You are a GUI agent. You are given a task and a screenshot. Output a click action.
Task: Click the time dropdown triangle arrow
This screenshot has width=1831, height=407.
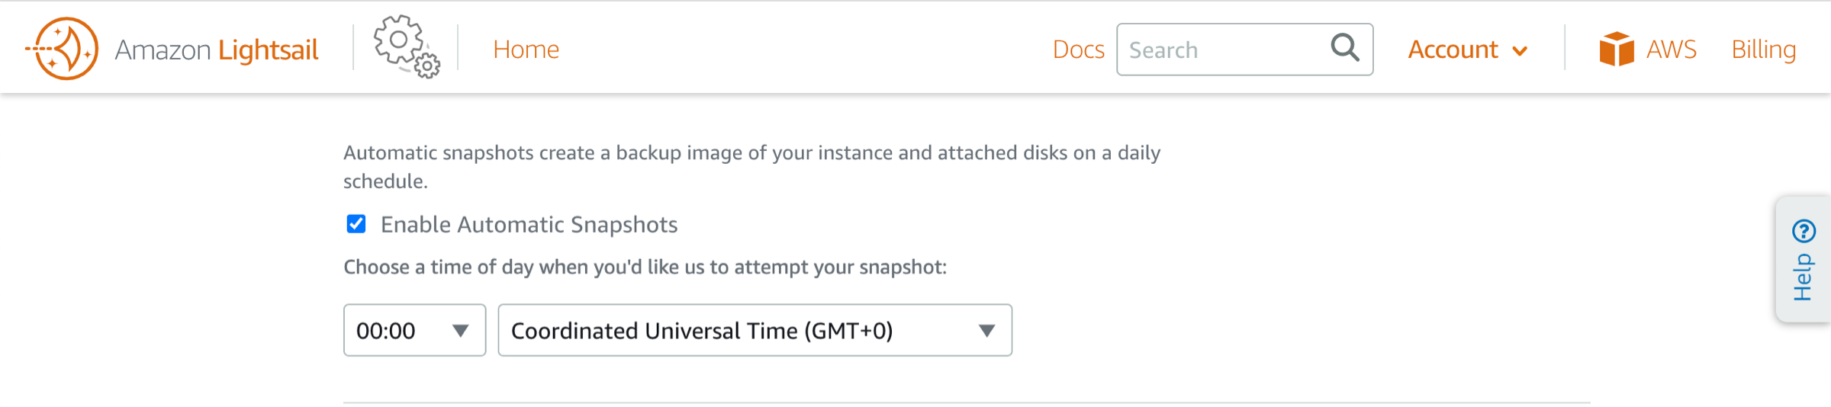(460, 331)
